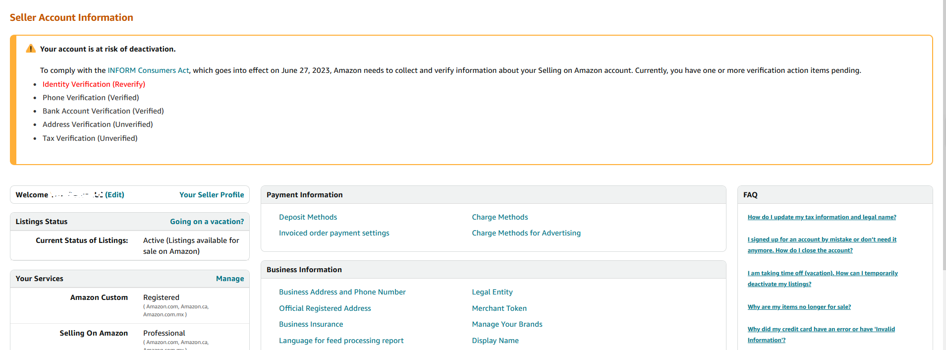Click Manage in Your Services
Screen dimensions: 946x350
230,279
